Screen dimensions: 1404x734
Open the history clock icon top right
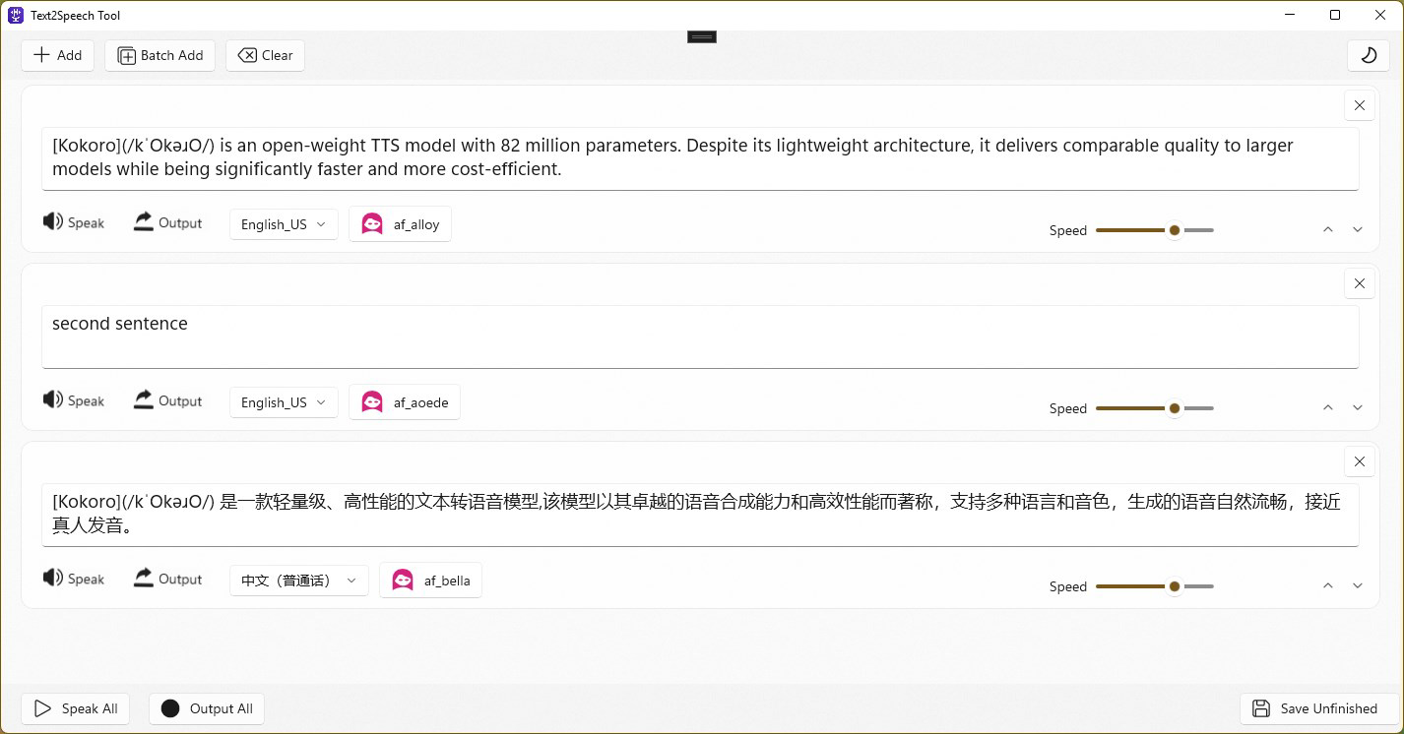(x=1368, y=56)
